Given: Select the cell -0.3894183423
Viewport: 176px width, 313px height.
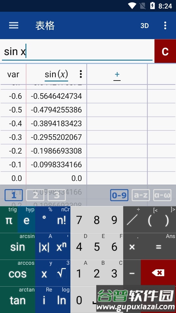Looking at the screenshot, I should [x=56, y=124].
